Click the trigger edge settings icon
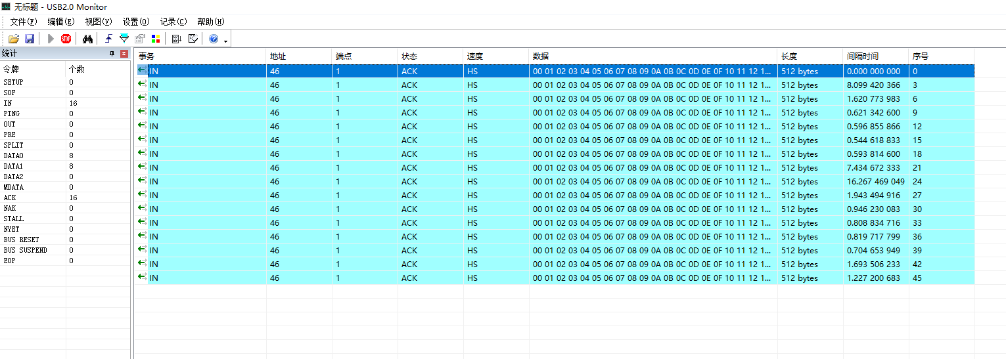1006x359 pixels. 108,39
